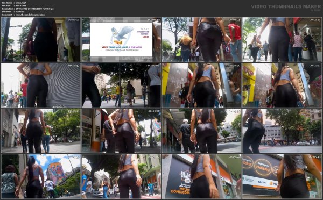Click the Duration line in the header
Viewport: 323px width, 200px height.
[13, 12]
